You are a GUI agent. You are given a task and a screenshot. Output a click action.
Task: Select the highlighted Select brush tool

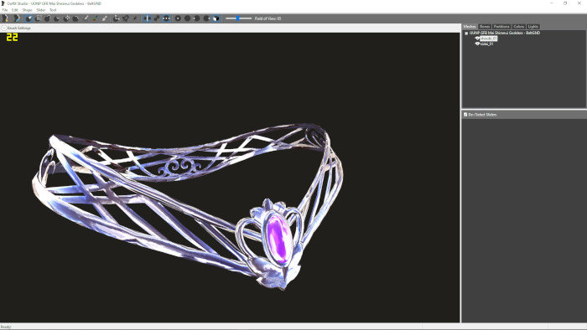tap(29, 18)
